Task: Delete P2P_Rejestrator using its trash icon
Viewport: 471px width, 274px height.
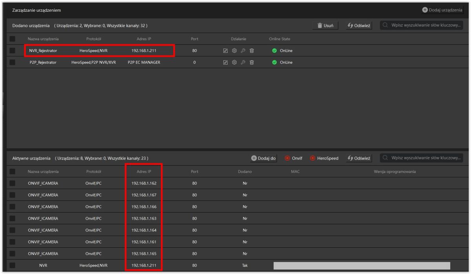Action: (x=252, y=62)
